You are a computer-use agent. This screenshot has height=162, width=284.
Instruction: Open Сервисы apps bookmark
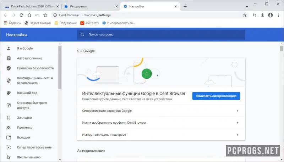pos(12,23)
